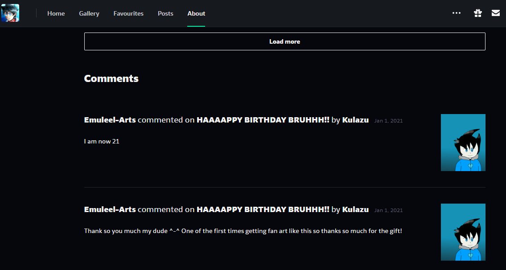Go to the Home tab
506x270 pixels.
56,13
